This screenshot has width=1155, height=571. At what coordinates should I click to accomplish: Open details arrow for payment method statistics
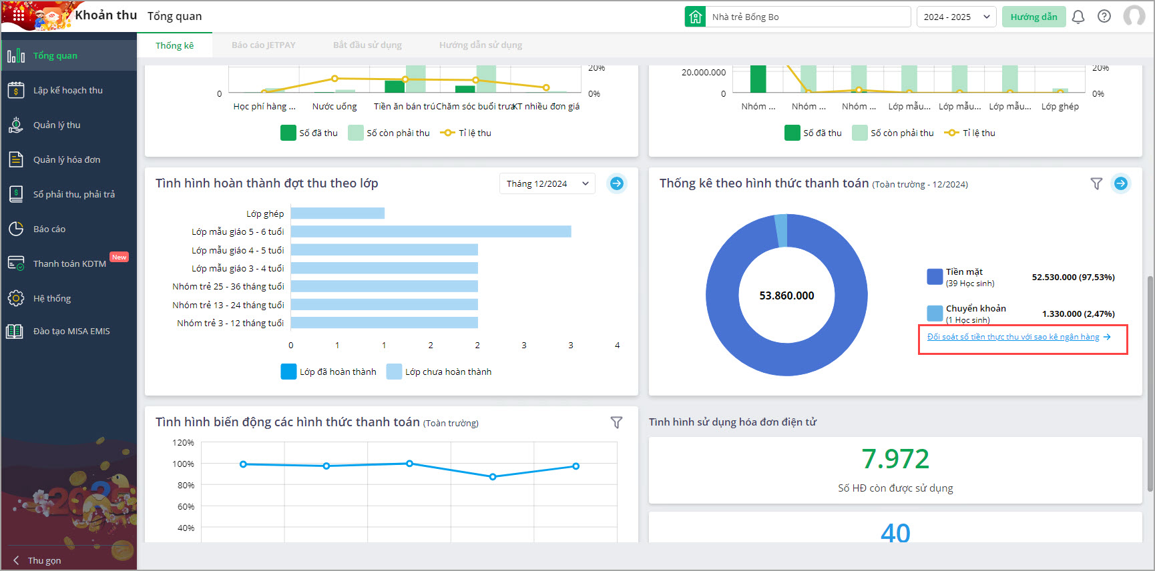click(1121, 183)
